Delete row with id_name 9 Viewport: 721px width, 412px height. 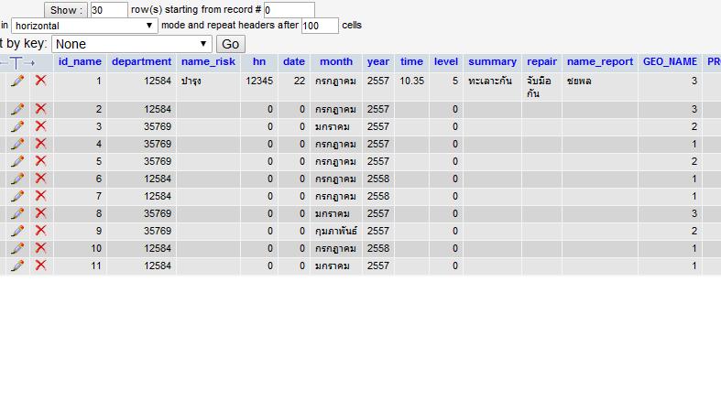40,231
